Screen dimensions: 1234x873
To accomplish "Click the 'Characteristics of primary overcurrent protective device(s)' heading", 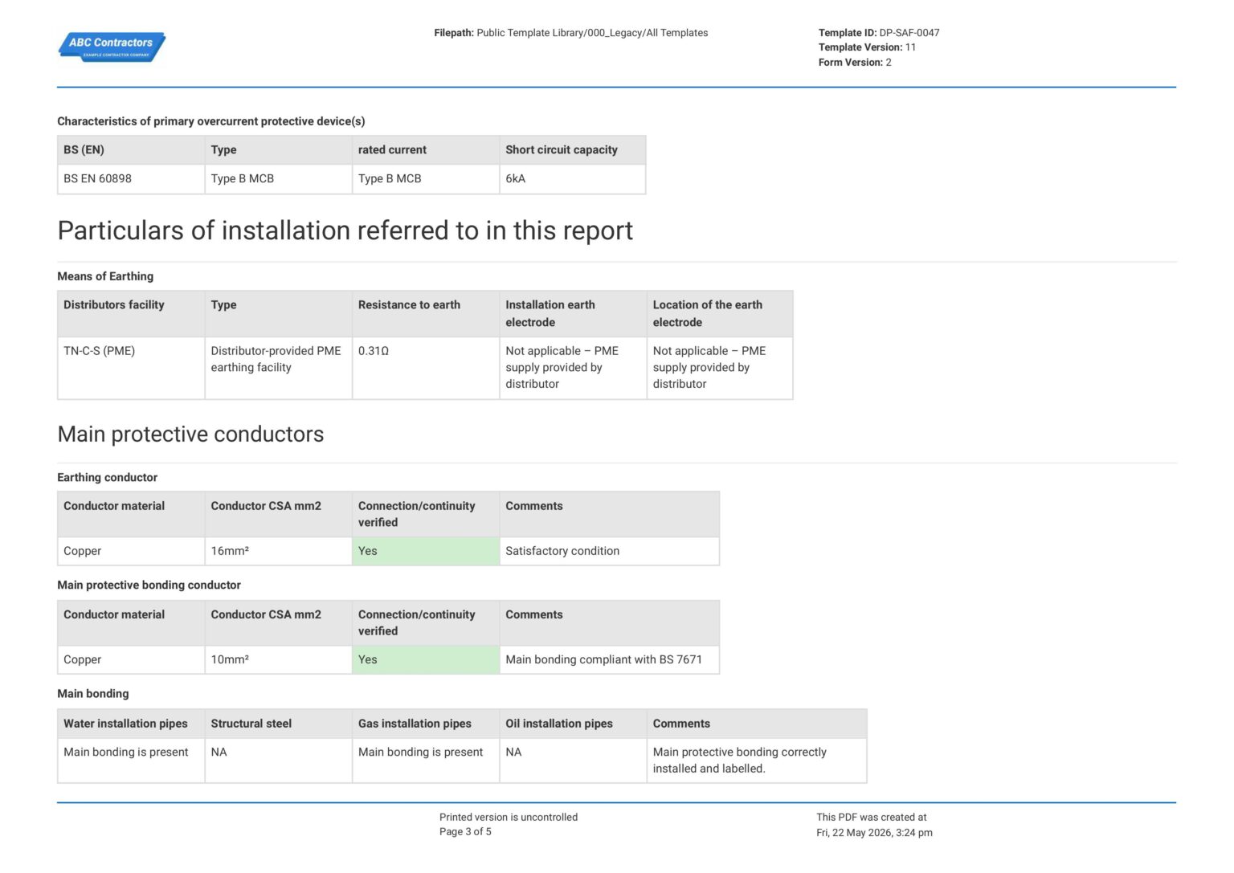I will click(x=211, y=121).
